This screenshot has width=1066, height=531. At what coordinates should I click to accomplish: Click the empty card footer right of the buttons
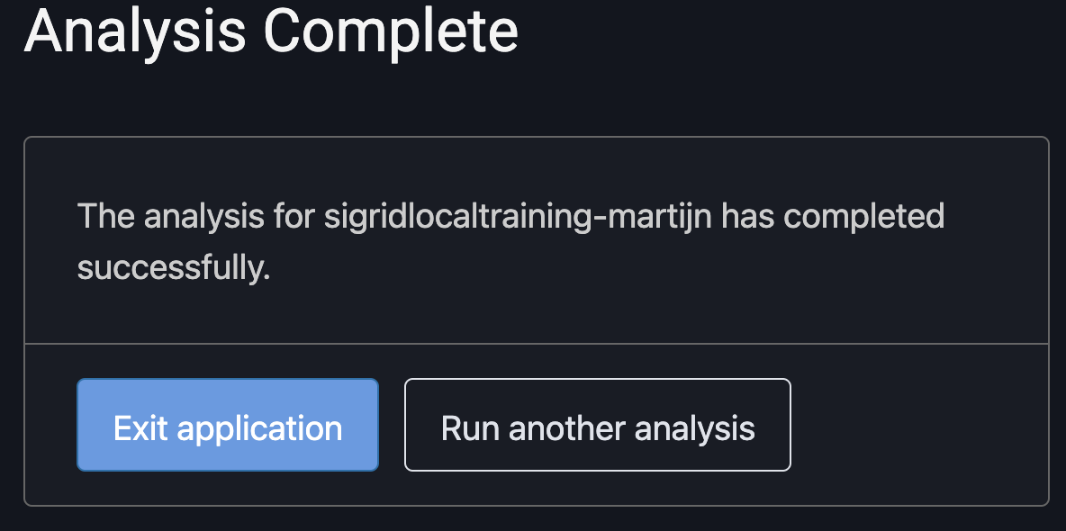pos(918,425)
